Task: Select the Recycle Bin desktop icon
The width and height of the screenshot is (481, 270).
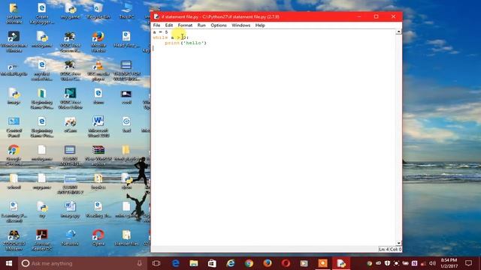Action: [98, 11]
